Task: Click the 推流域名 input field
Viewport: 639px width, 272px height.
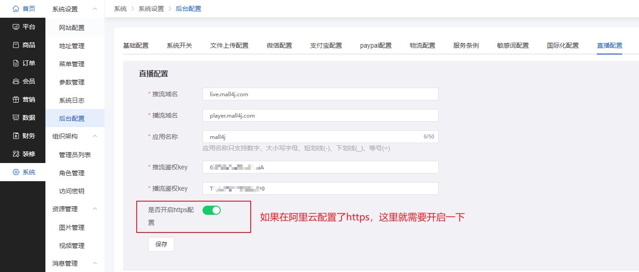Action: (x=320, y=94)
